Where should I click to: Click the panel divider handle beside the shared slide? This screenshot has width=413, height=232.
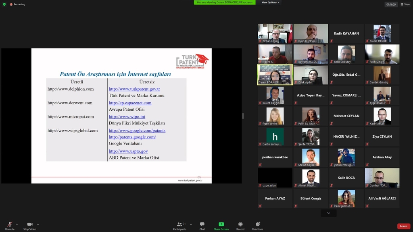[x=243, y=116]
